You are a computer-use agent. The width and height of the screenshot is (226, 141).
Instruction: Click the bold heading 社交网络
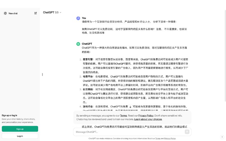pyautogui.click(x=88, y=89)
